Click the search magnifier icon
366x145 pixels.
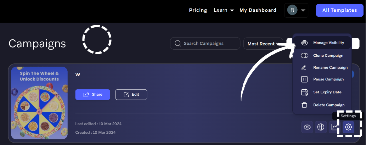[178, 44]
